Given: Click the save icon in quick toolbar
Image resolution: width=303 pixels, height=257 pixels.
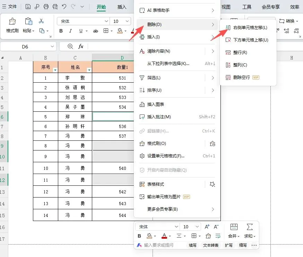Looking at the screenshot, I should pos(28,7).
